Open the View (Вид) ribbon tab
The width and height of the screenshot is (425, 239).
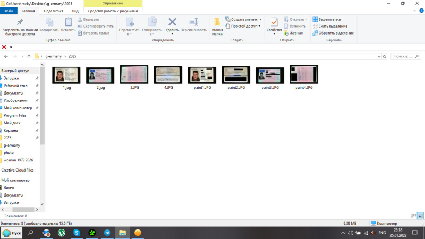click(75, 11)
